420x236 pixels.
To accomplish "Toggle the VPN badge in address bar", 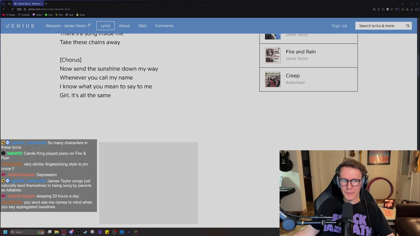I will pyautogui.click(x=19, y=9).
